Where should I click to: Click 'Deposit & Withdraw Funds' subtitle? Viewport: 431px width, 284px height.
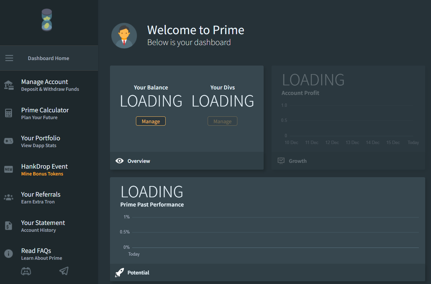point(50,89)
